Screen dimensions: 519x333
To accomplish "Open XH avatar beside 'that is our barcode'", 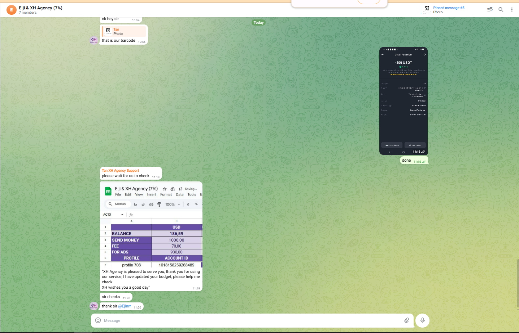I will (94, 40).
